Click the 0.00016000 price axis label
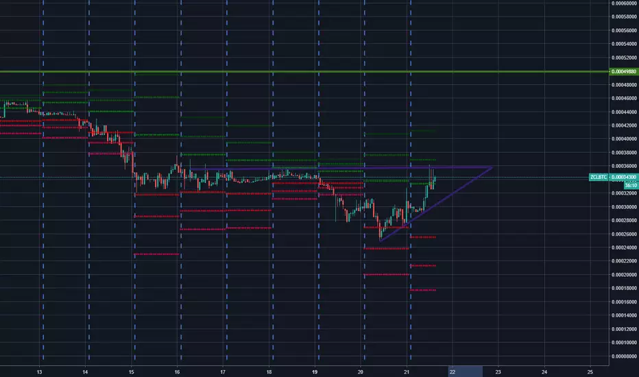The height and width of the screenshot is (377, 639). point(623,302)
